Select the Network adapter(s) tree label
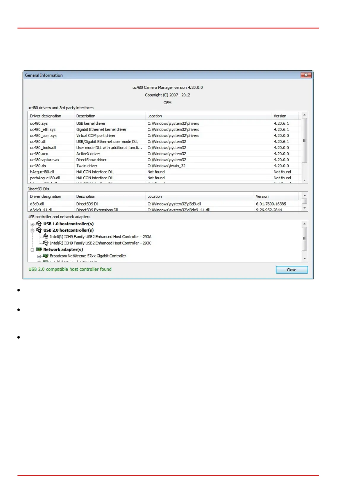 coord(63,249)
